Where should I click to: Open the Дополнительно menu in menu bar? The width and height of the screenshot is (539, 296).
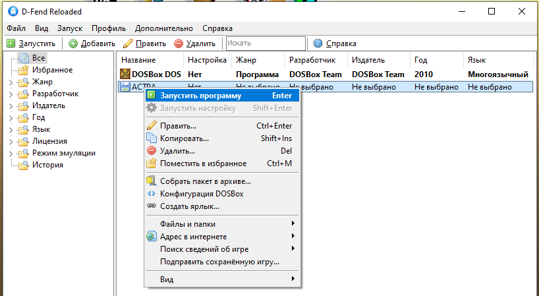coord(164,28)
